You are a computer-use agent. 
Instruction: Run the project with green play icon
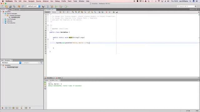point(56,6)
